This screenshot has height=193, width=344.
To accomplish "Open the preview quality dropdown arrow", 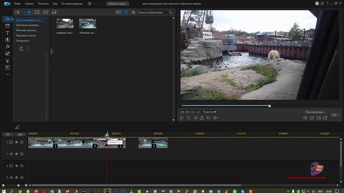I will tap(339, 115).
